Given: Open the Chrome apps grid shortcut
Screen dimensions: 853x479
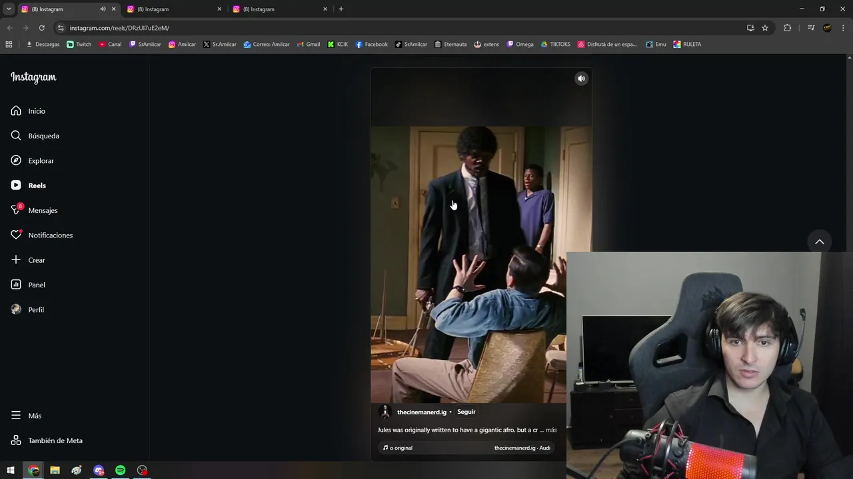Looking at the screenshot, I should point(9,45).
